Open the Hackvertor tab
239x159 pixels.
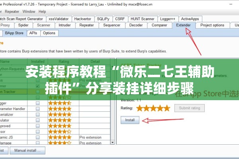tap(82, 19)
